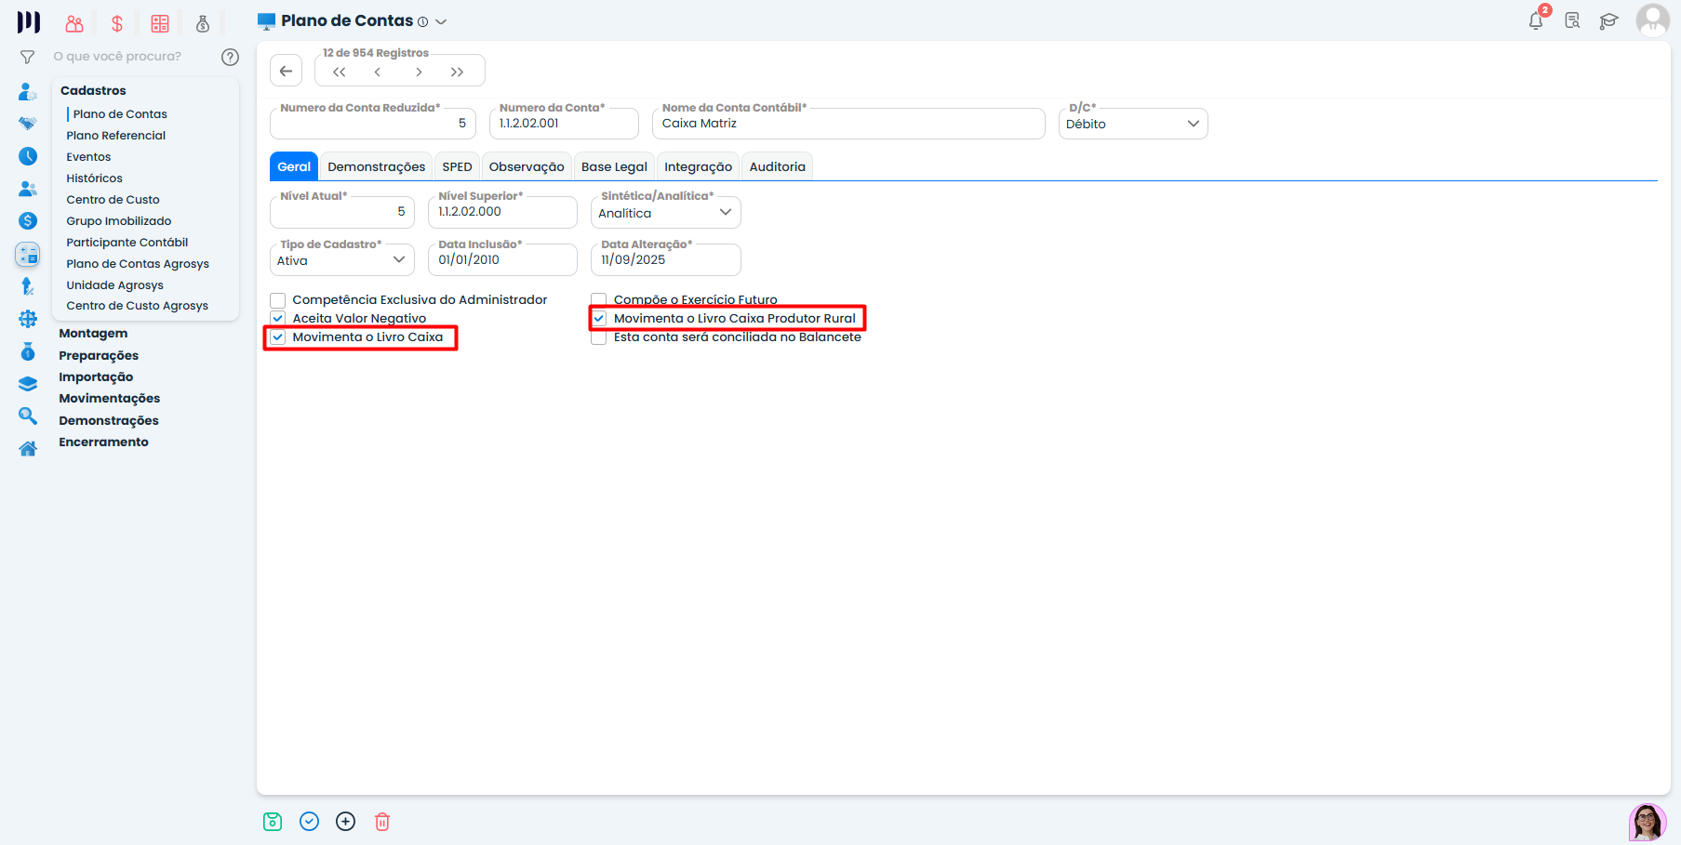Open the Tipo de Cadastro dropdown
This screenshot has height=845, width=1681.
[x=341, y=260]
